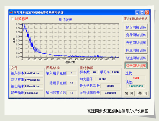This screenshot has height=121, width=159.
Task: Click the 关闭 button to close dialog
Action: (x=142, y=93)
